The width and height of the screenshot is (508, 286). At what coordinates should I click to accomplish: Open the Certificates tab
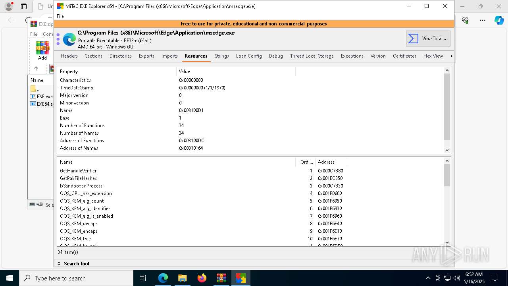click(x=404, y=56)
